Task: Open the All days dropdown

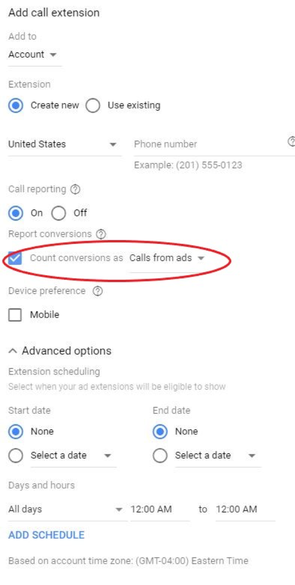Action: [66, 510]
